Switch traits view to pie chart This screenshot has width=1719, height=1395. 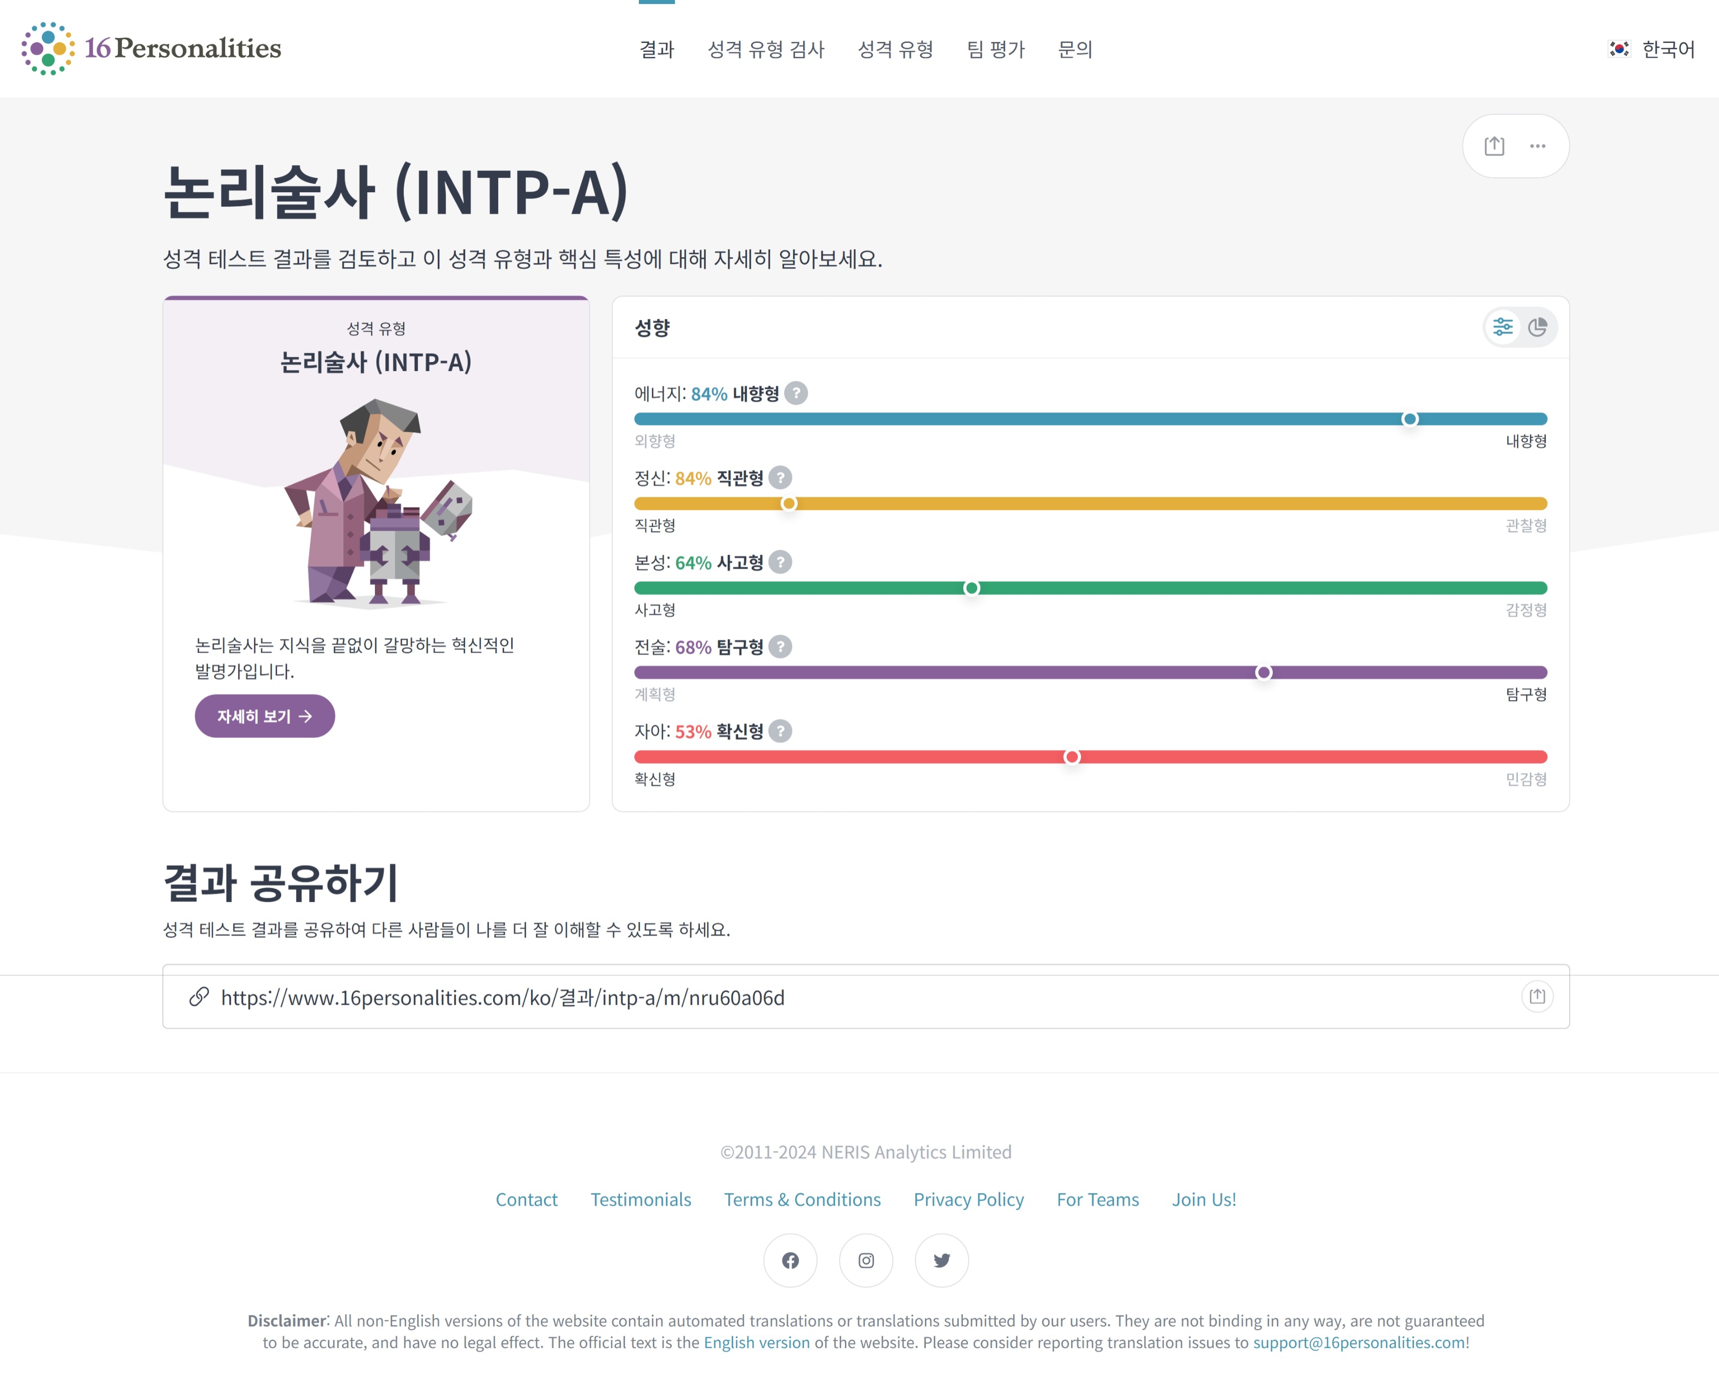tap(1537, 327)
